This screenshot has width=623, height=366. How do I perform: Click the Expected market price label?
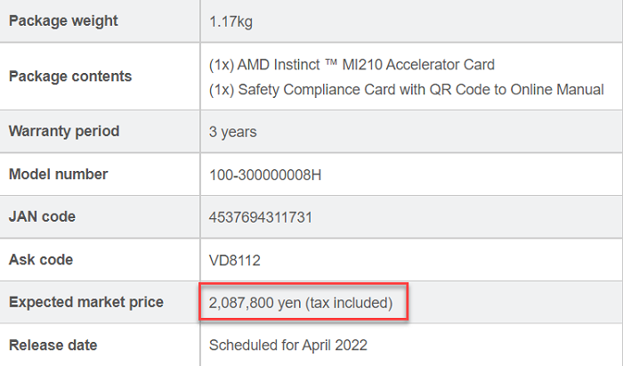[86, 302]
